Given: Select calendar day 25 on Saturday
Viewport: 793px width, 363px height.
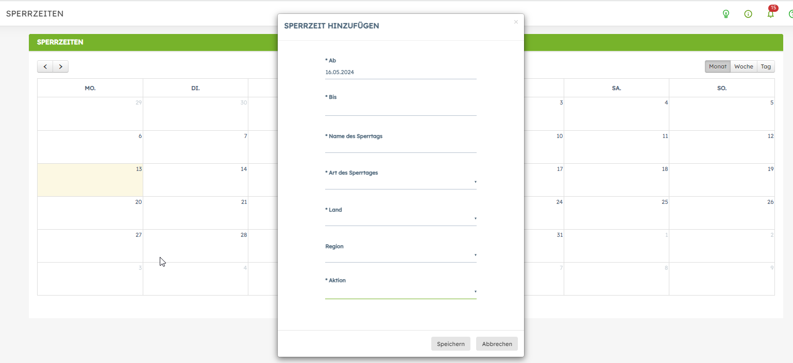Looking at the screenshot, I should (x=616, y=213).
